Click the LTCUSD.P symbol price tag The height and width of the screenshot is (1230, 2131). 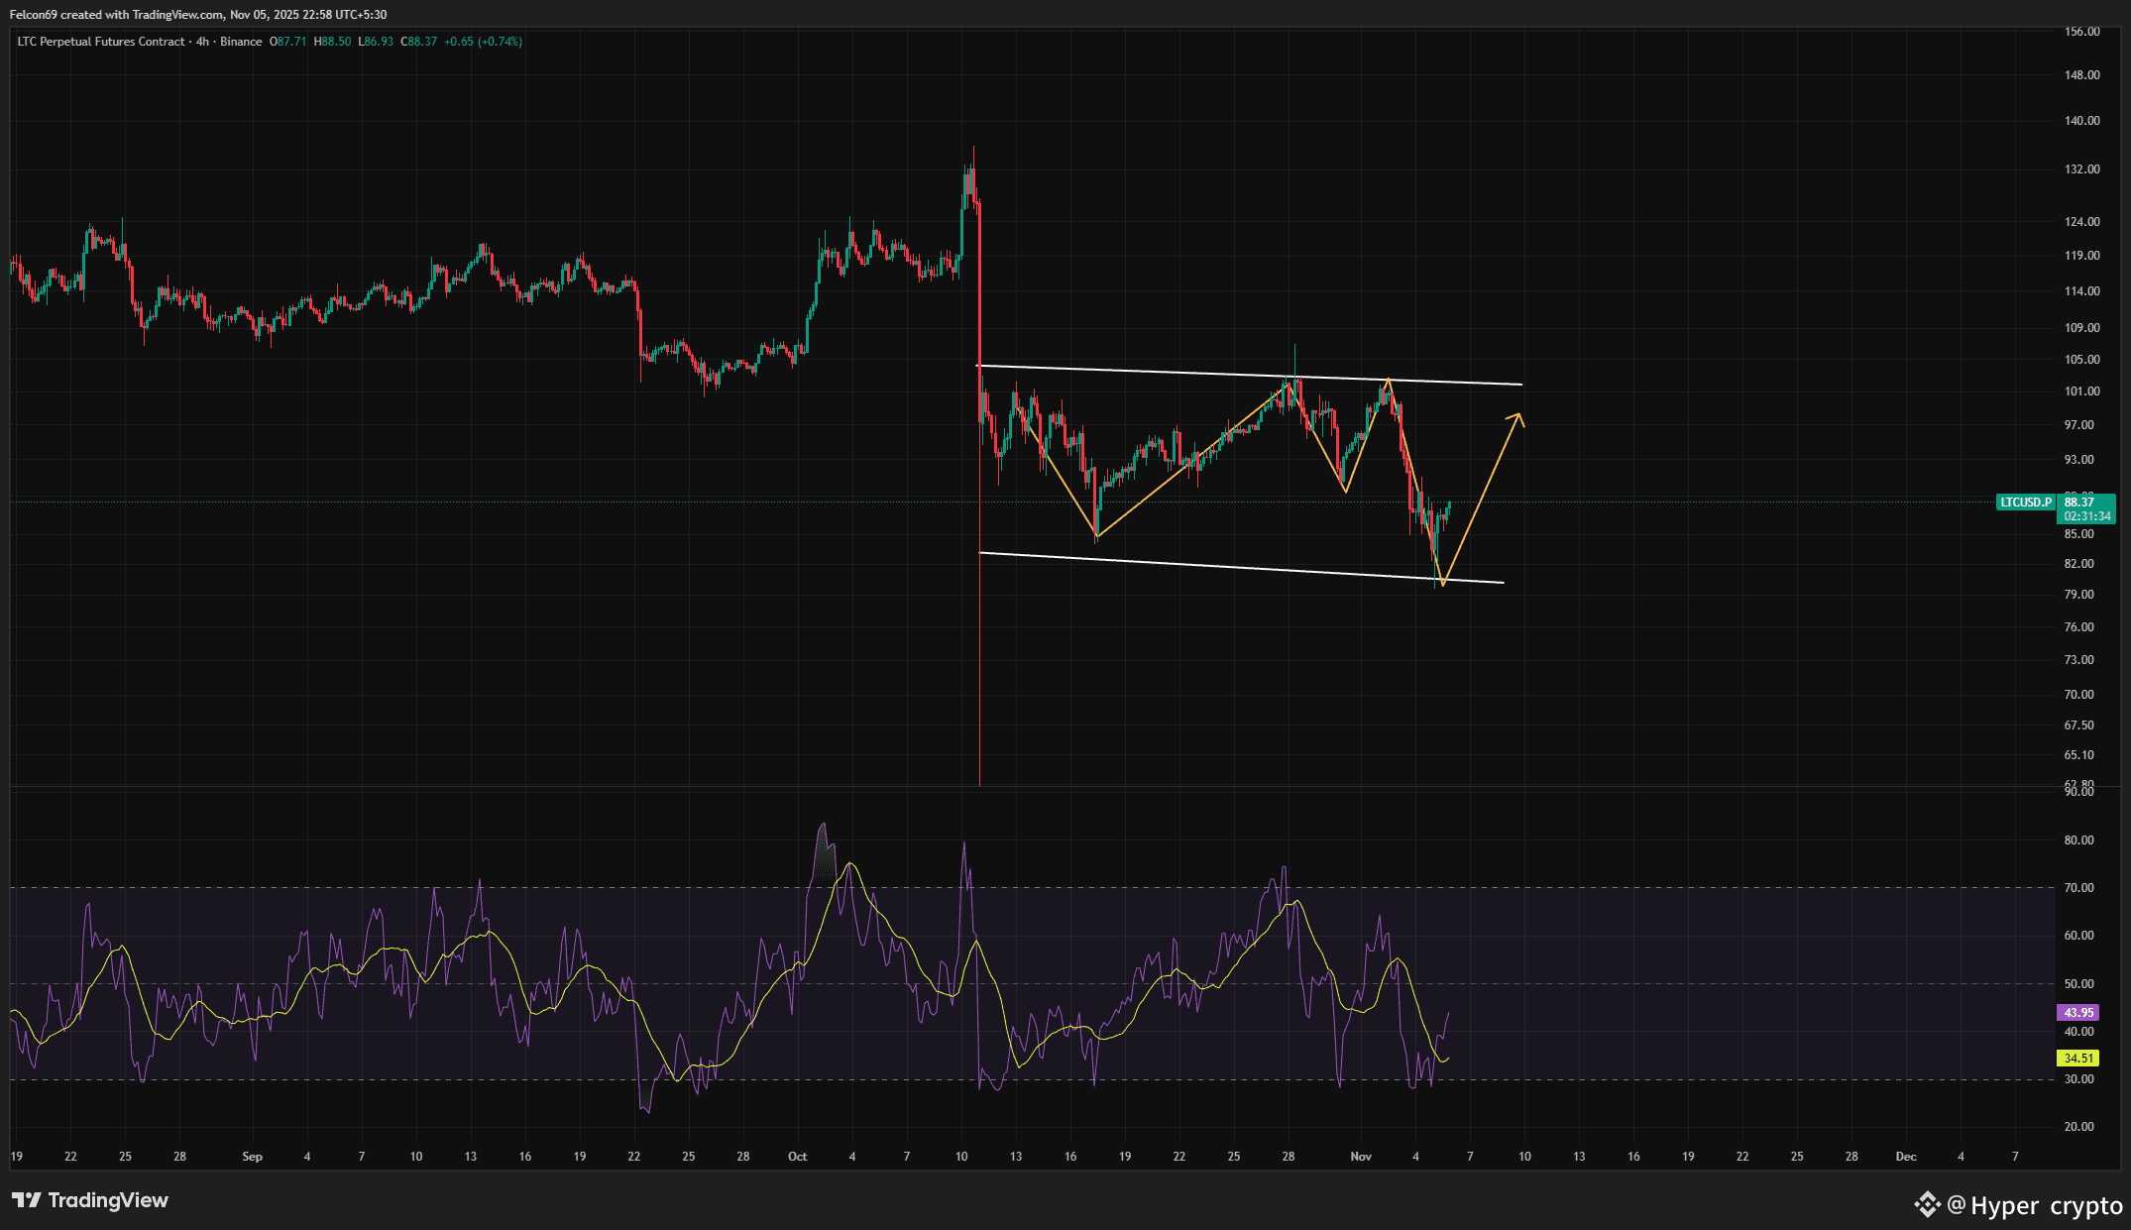[x=2025, y=503]
